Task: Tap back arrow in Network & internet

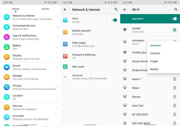Action: [x=65, y=9]
